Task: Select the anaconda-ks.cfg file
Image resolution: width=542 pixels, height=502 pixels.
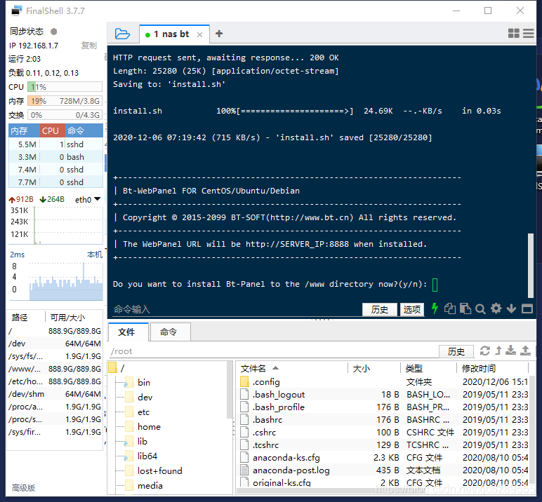Action: click(384, 458)
